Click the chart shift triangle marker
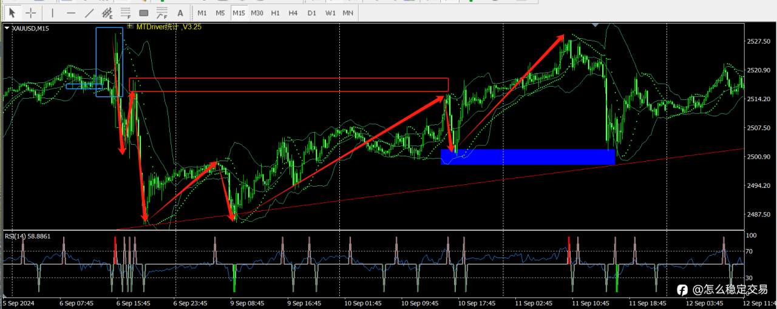This screenshot has height=309, width=777. coord(595,25)
